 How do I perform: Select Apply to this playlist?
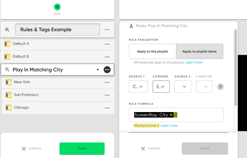click(x=153, y=51)
